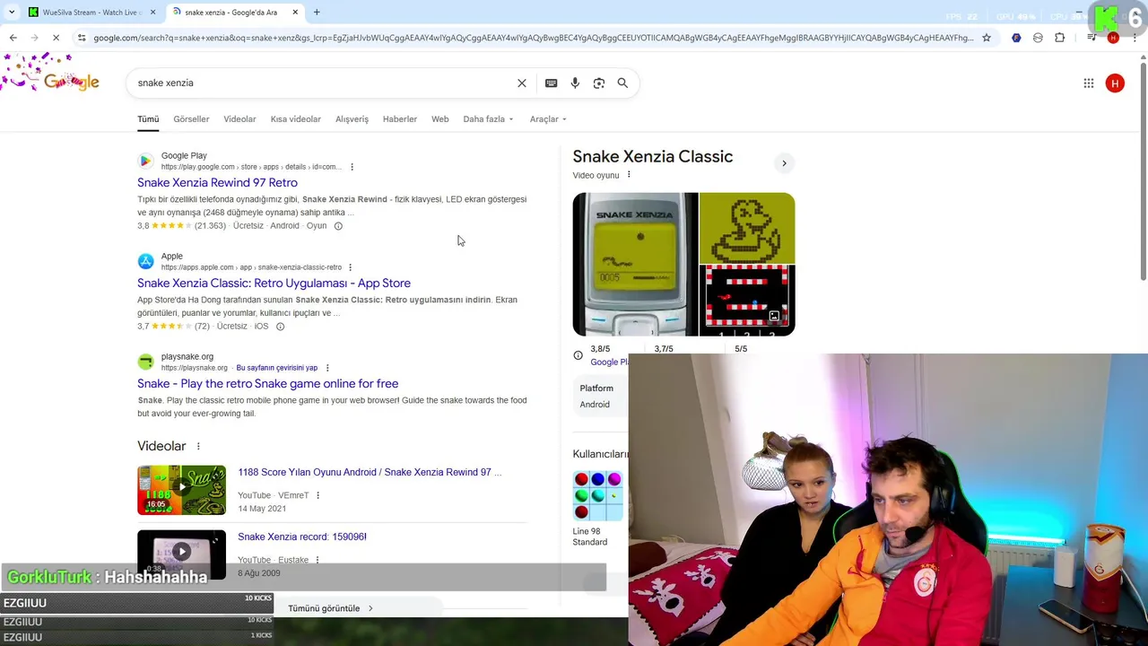Select the Haberler tab
1148x646 pixels.
pyautogui.click(x=400, y=118)
